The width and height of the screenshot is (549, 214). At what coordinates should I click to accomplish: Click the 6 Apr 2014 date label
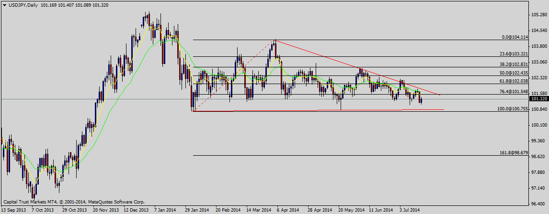288,210
